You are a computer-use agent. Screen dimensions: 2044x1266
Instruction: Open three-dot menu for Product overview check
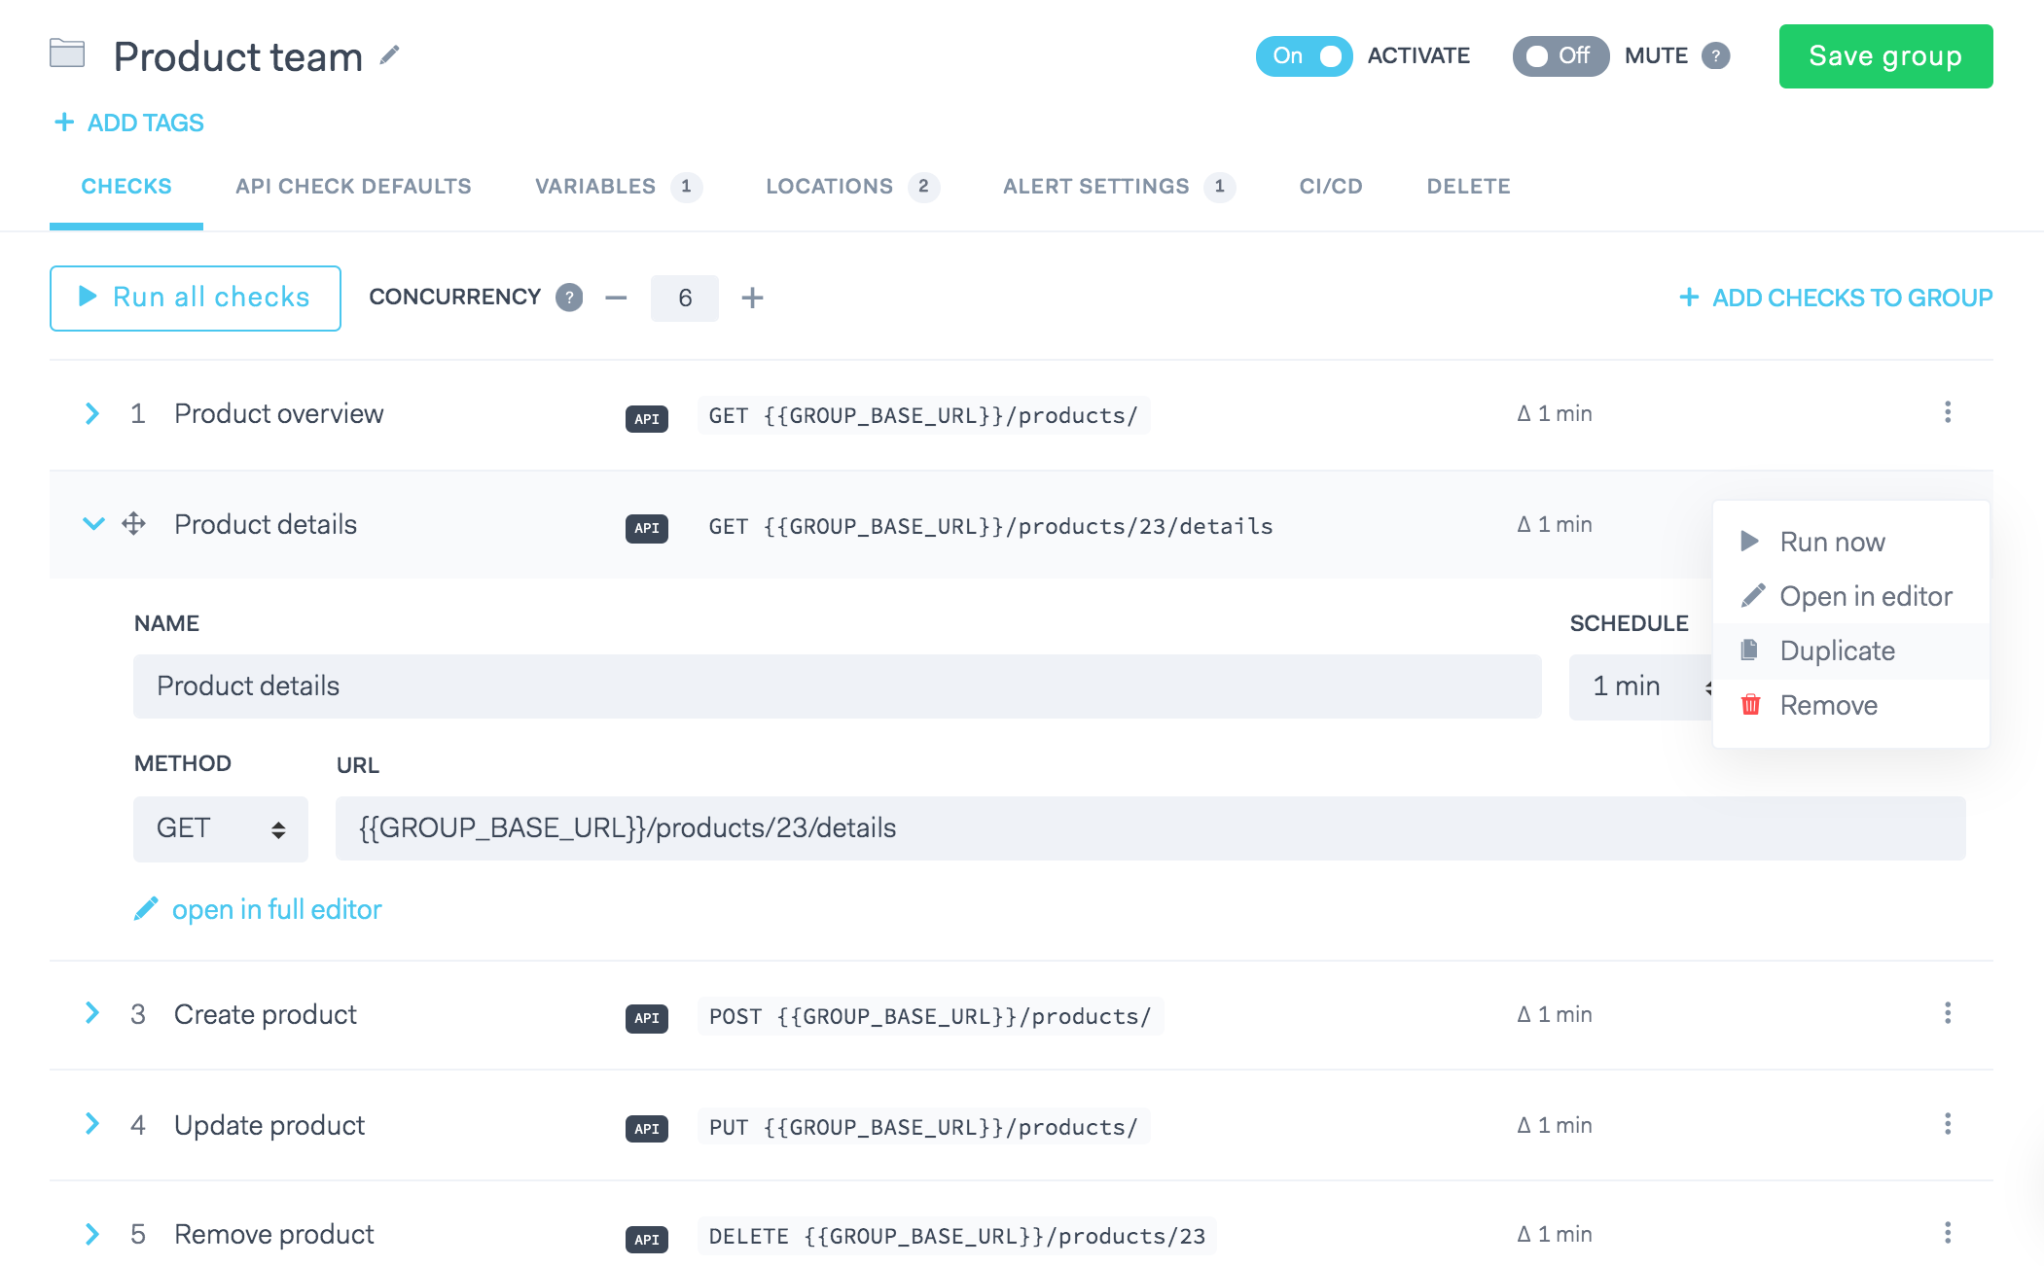coord(1947,412)
